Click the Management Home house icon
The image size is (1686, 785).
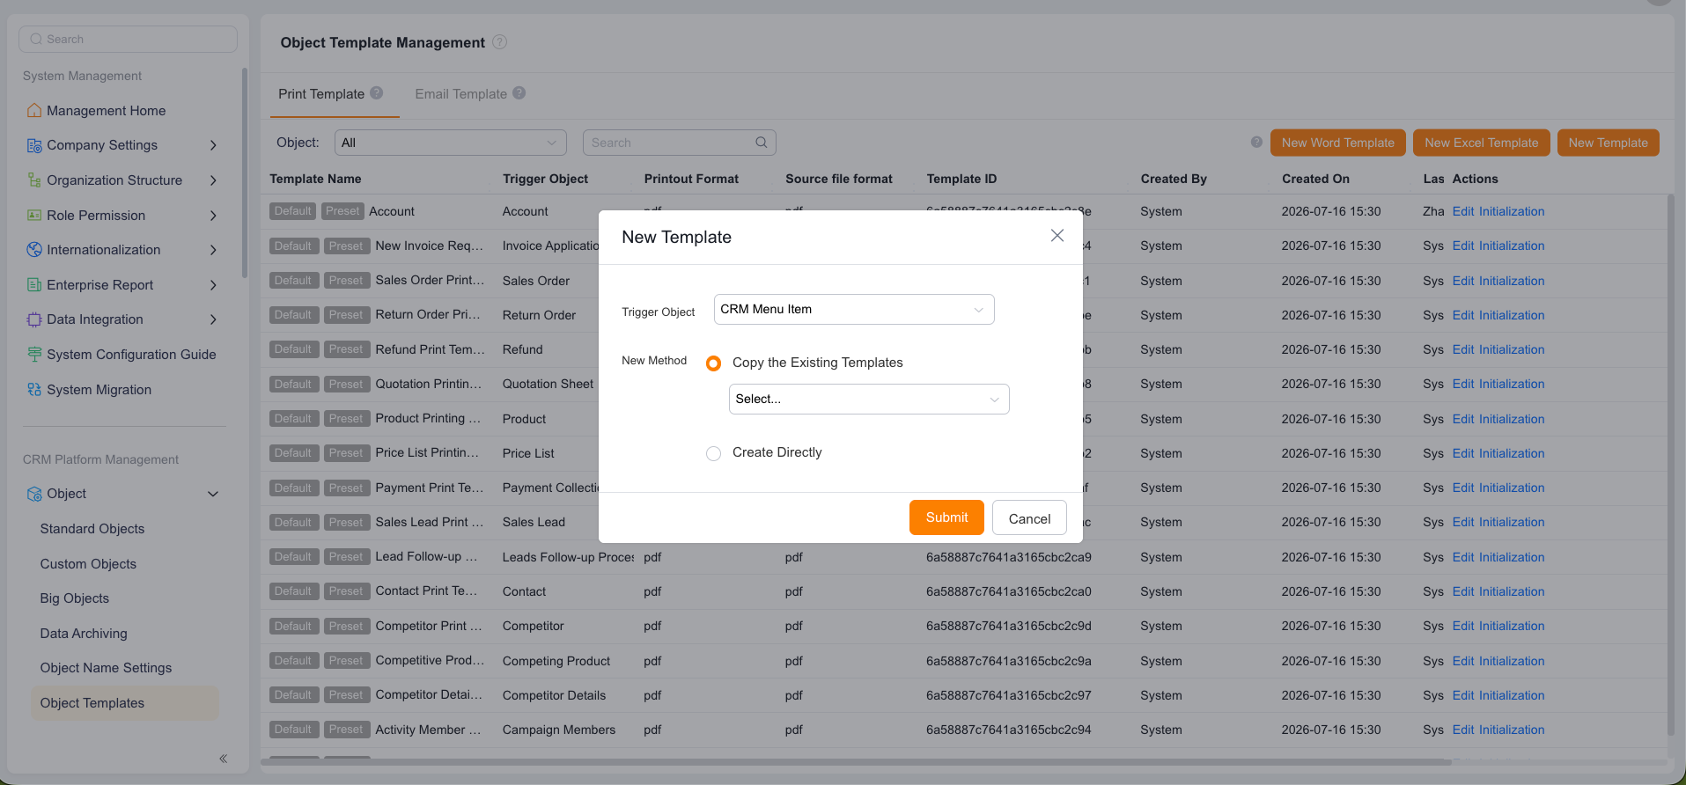(34, 111)
